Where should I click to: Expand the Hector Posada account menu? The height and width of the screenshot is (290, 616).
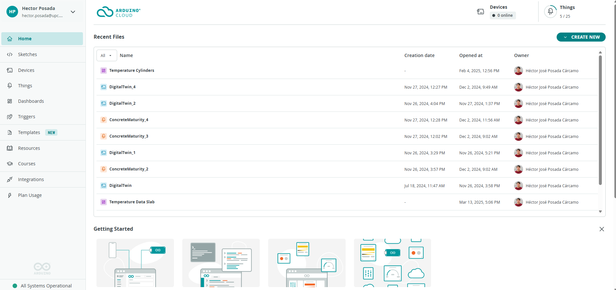73,12
